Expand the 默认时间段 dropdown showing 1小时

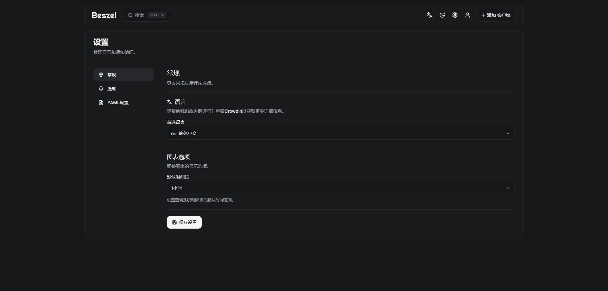340,188
